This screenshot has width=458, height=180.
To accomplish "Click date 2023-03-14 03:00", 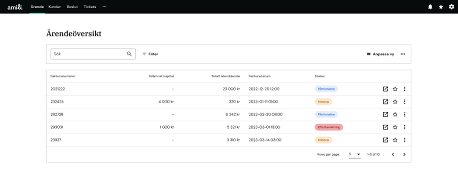I will coord(265,140).
